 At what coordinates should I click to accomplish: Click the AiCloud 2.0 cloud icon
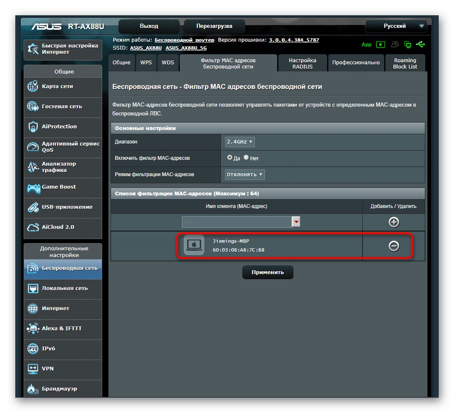click(x=32, y=227)
